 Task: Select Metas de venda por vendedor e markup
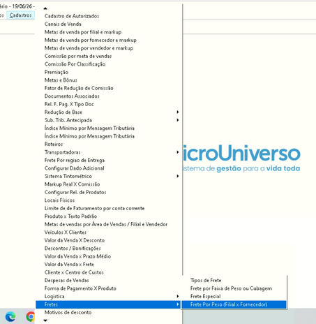pyautogui.click(x=108, y=48)
